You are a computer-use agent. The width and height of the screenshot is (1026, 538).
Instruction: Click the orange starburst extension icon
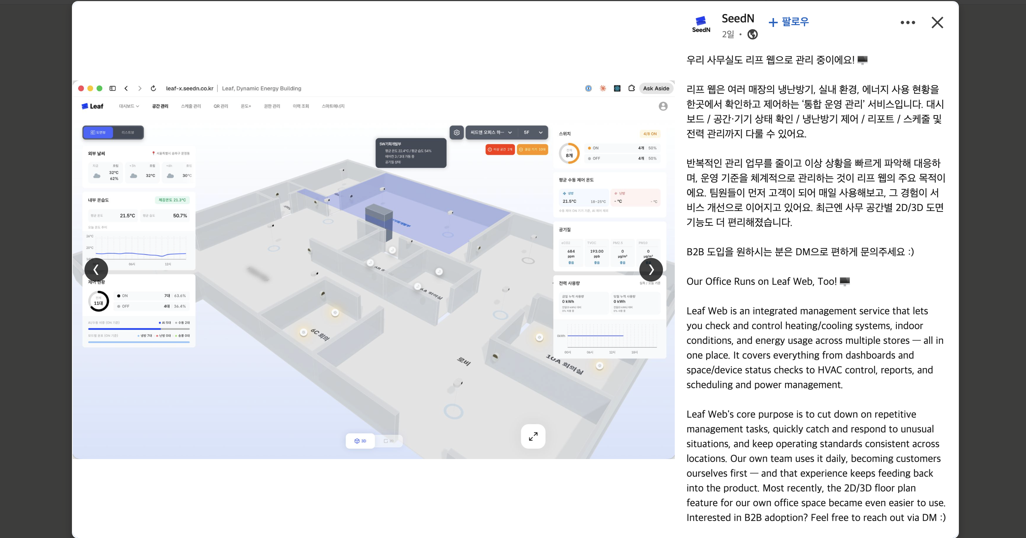[603, 89]
